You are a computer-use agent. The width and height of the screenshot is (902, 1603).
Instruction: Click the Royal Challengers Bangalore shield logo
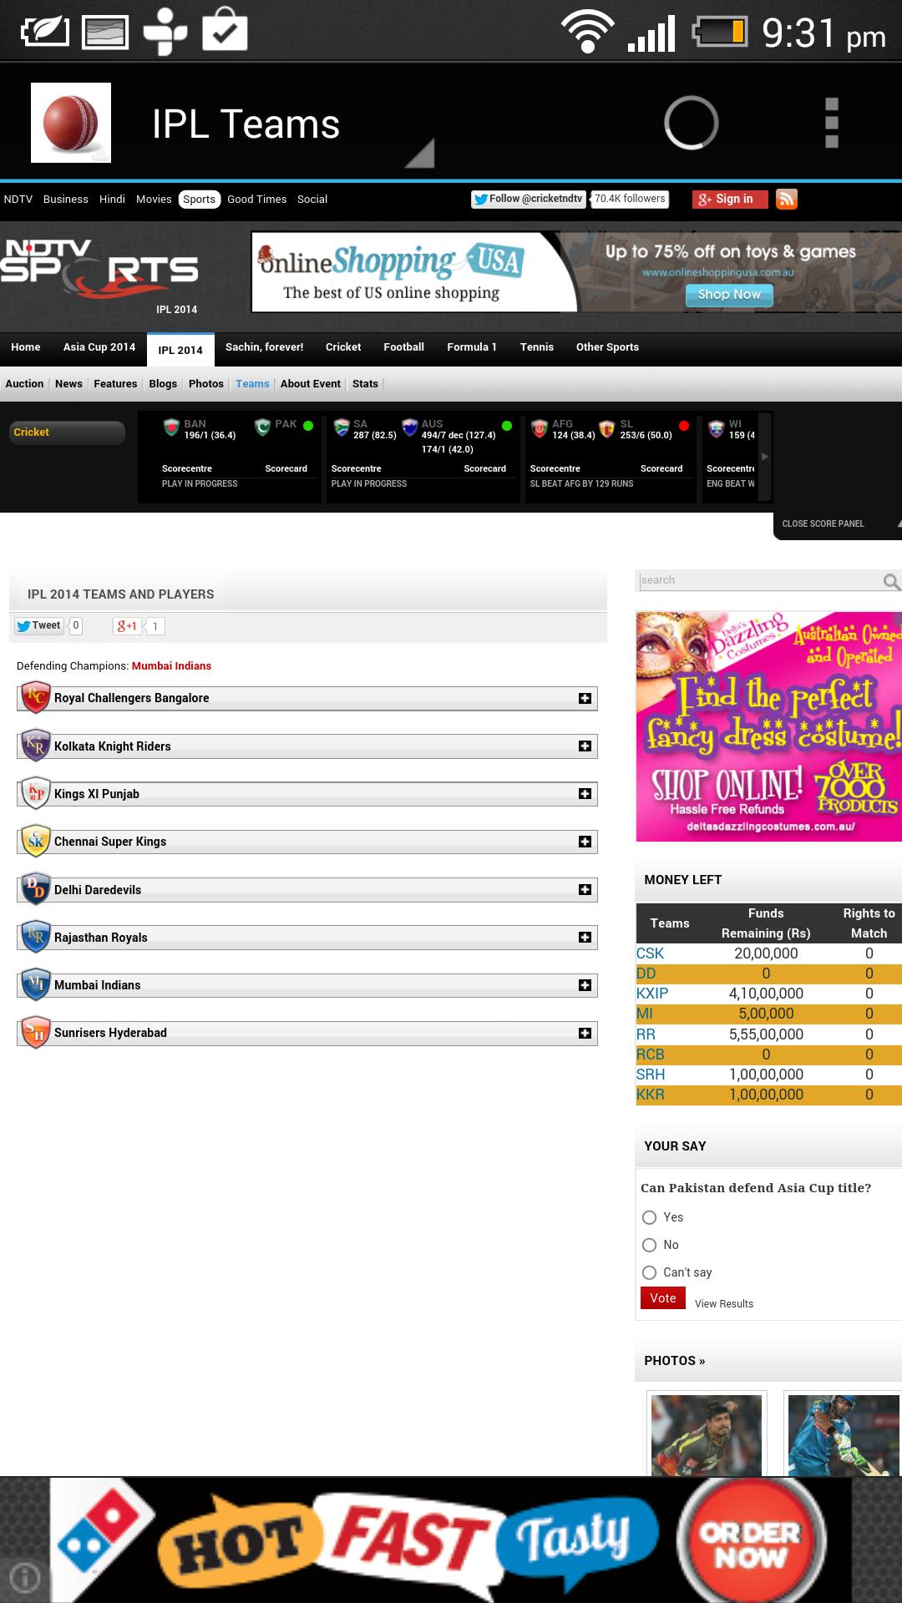(35, 697)
